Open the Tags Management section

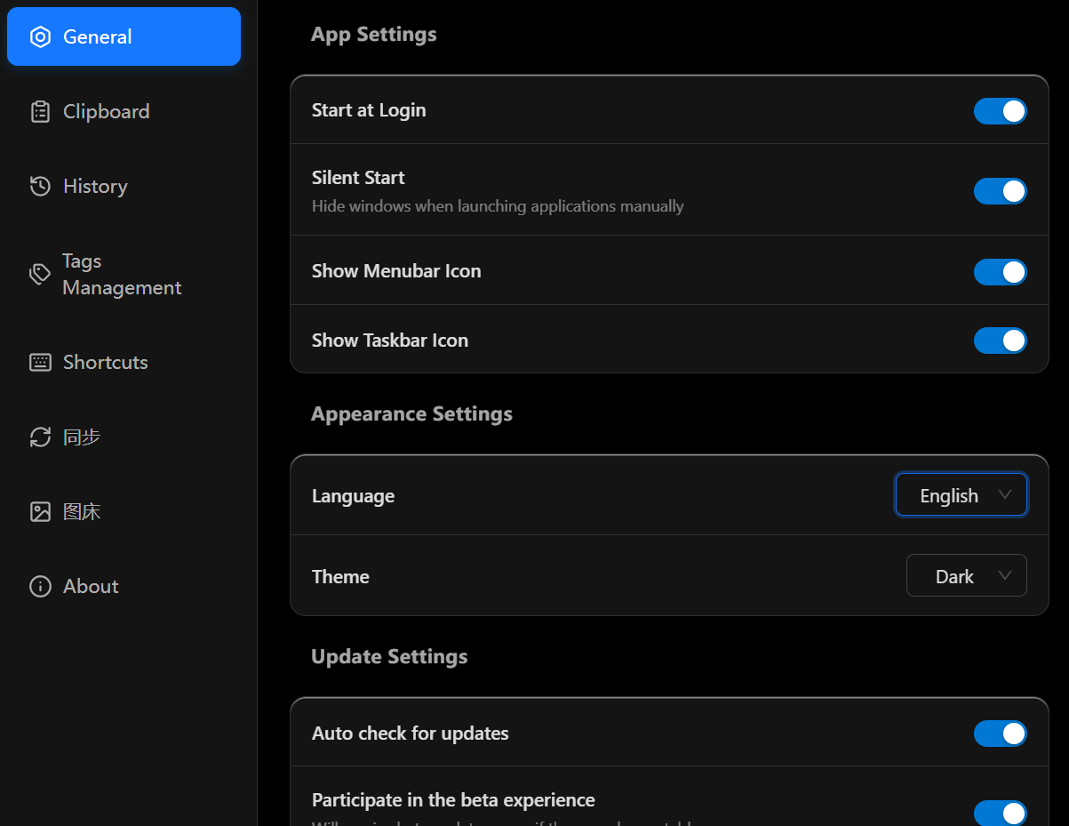[x=122, y=274]
